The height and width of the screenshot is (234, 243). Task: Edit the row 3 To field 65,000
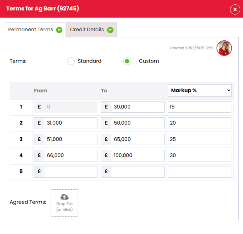click(133, 139)
